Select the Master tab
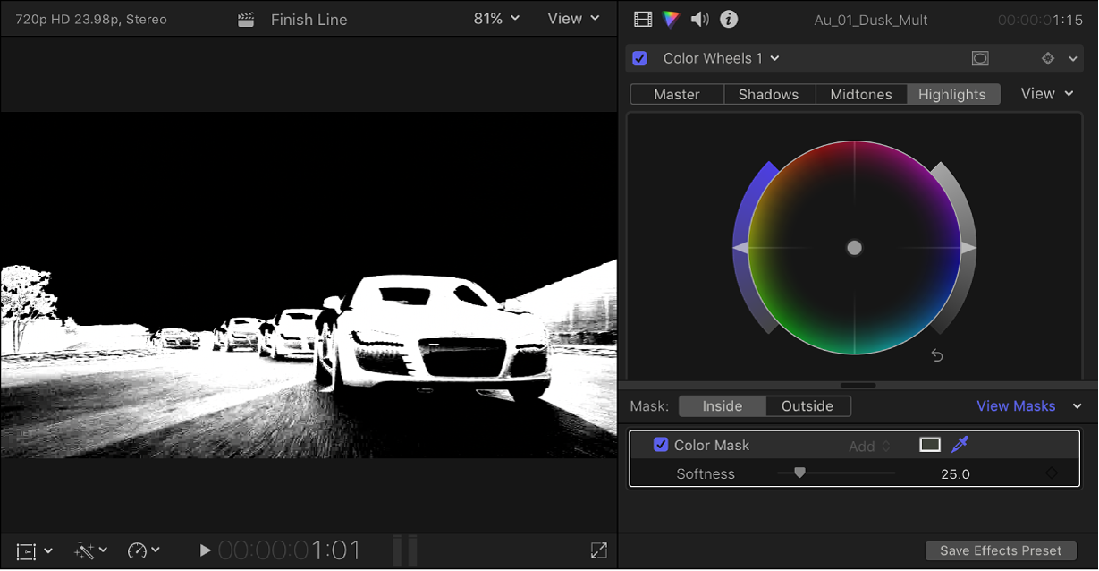1099x571 pixels. click(676, 93)
